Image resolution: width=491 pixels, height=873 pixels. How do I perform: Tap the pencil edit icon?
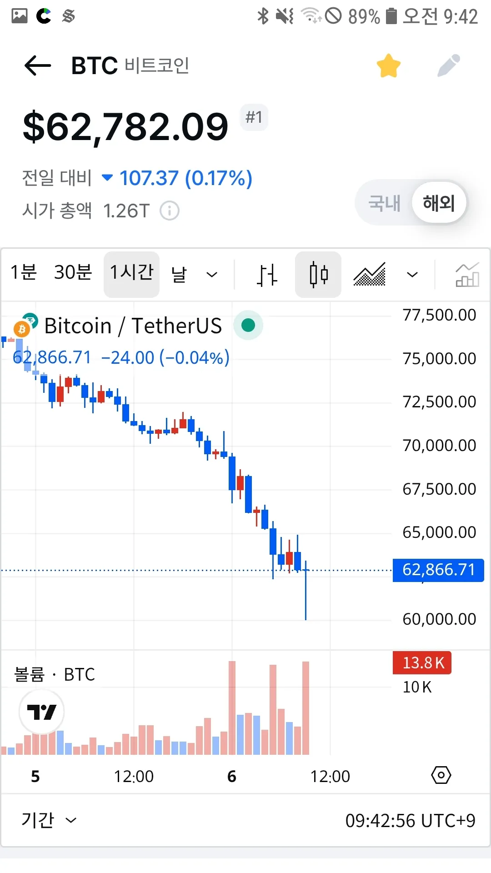pos(449,66)
